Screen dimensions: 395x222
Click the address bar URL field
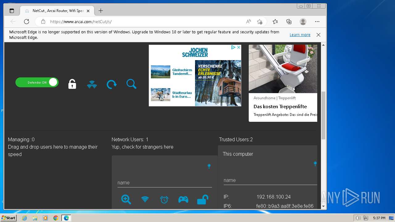(145, 22)
